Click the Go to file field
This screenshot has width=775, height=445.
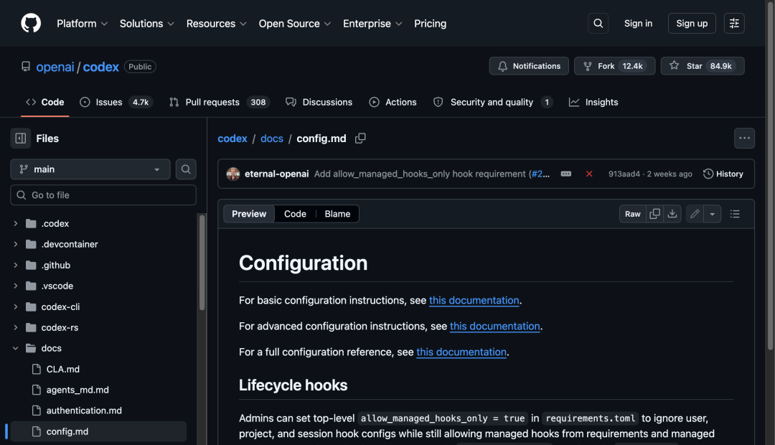pyautogui.click(x=103, y=195)
